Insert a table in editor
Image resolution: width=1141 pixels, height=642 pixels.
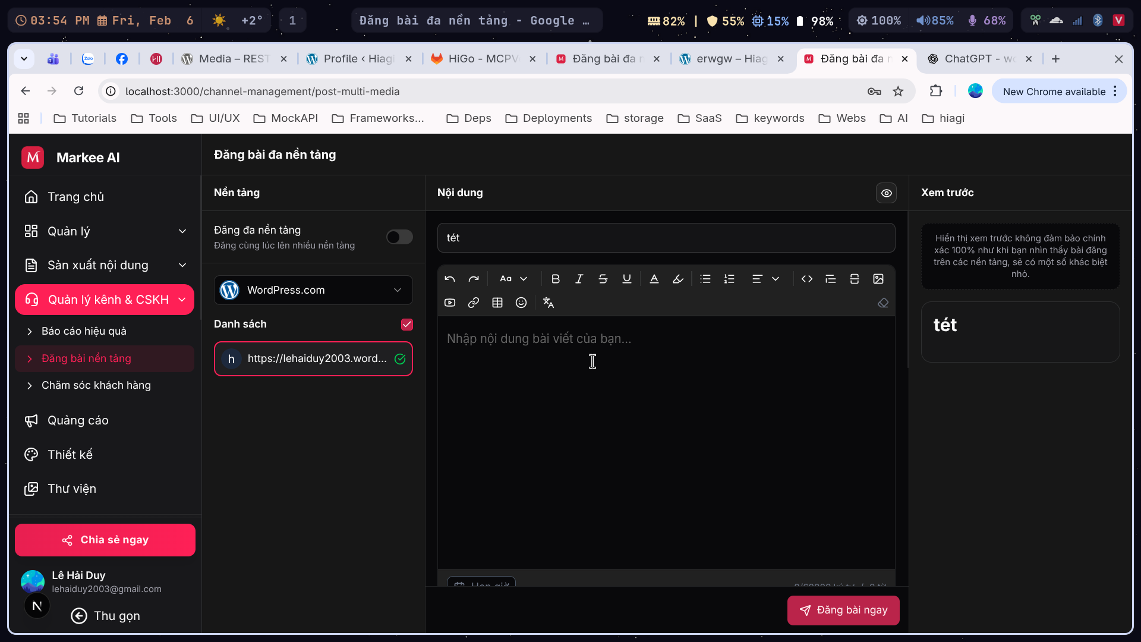[x=497, y=303]
